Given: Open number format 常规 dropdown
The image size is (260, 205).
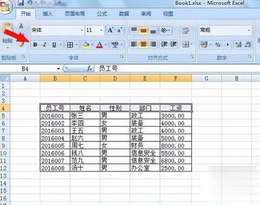Looking at the screenshot, I should point(249,30).
